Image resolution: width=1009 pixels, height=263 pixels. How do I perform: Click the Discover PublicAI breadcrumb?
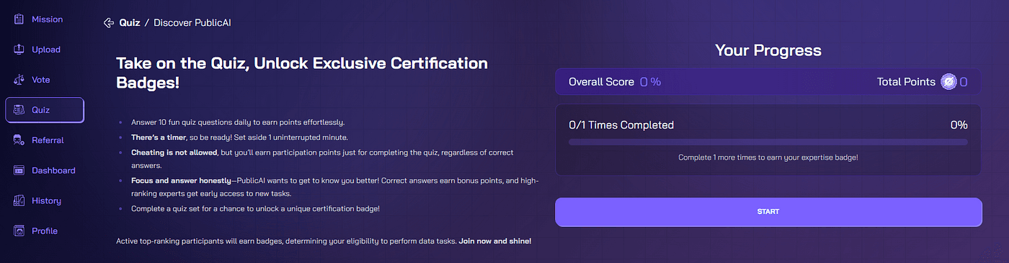click(x=192, y=23)
